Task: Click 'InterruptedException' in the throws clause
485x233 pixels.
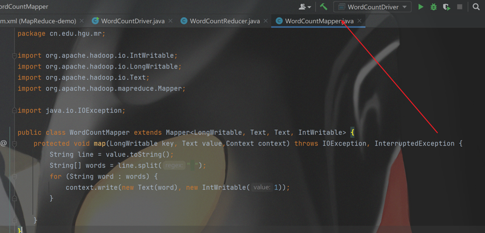Action: click(x=415, y=143)
